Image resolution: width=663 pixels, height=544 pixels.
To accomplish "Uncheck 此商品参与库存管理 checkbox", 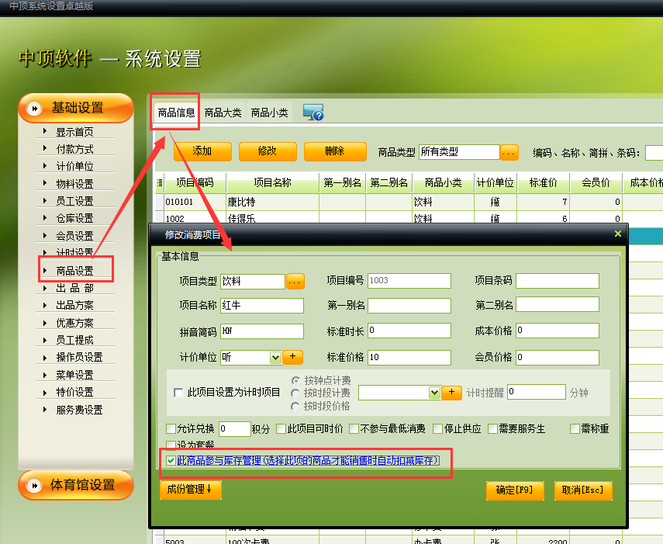I will (x=171, y=460).
